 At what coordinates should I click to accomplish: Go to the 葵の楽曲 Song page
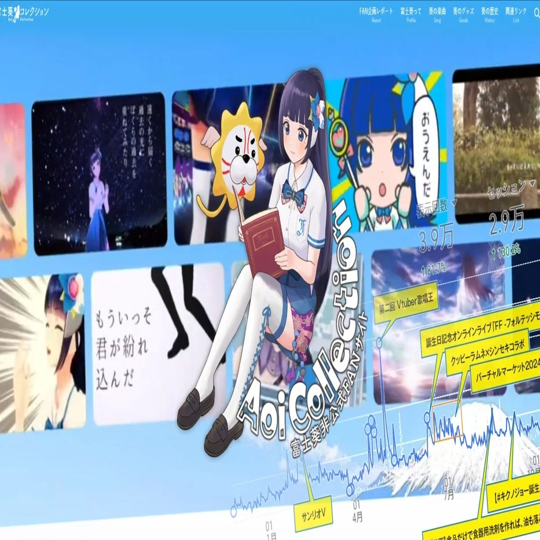pos(437,14)
